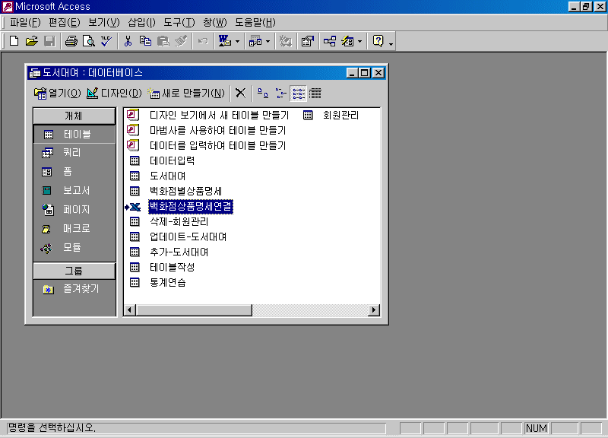
Task: Expand the New Object dropdown arrow
Action: click(360, 41)
